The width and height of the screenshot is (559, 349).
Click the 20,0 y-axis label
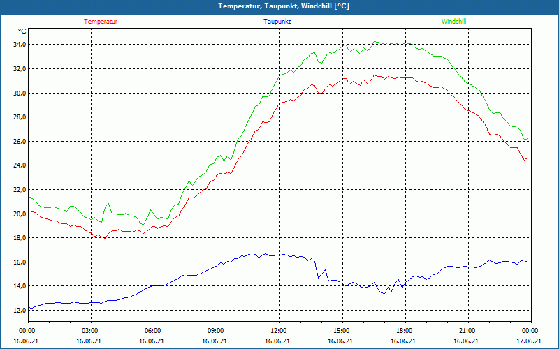click(x=20, y=214)
